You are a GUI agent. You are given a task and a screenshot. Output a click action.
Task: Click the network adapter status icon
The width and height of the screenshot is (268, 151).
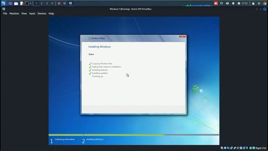pos(232,148)
